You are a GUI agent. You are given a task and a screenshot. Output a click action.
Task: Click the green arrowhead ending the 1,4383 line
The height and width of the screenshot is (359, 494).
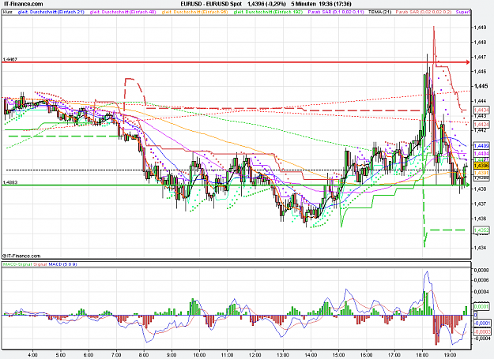(x=468, y=185)
